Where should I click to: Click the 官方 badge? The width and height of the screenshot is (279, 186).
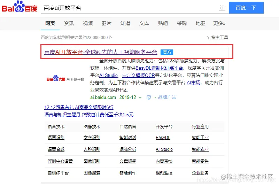(x=167, y=52)
